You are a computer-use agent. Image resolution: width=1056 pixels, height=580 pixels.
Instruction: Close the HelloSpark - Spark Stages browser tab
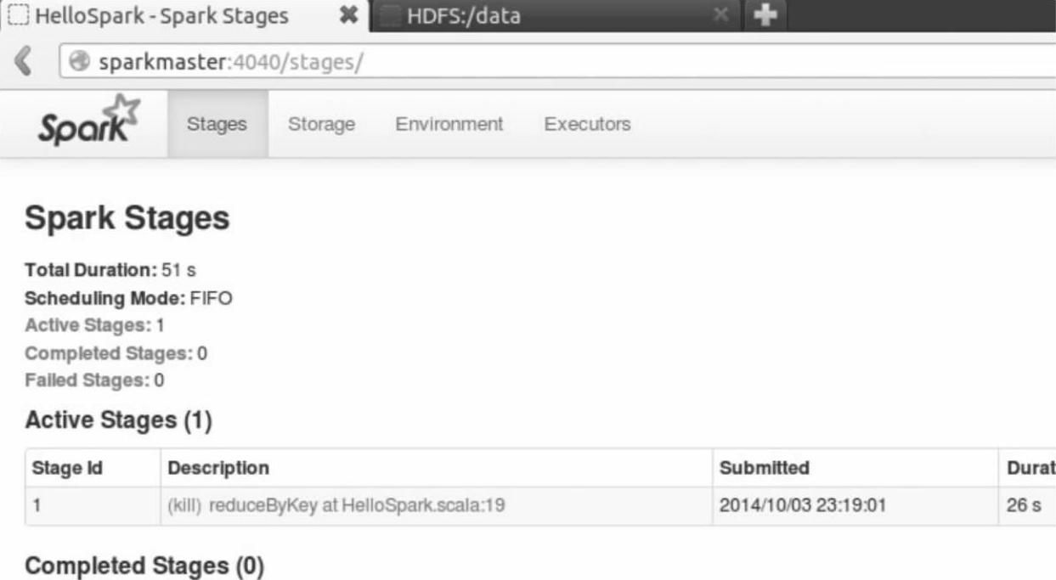click(x=347, y=15)
